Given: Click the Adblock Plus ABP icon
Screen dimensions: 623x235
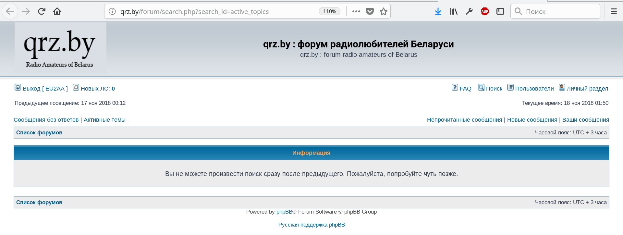Looking at the screenshot, I should click(x=485, y=12).
